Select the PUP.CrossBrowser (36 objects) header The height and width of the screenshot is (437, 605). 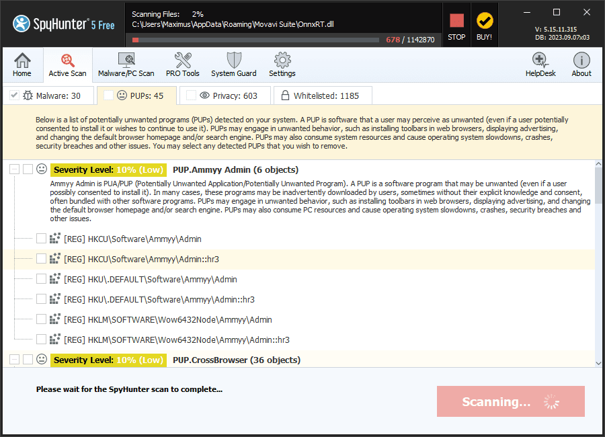[237, 360]
